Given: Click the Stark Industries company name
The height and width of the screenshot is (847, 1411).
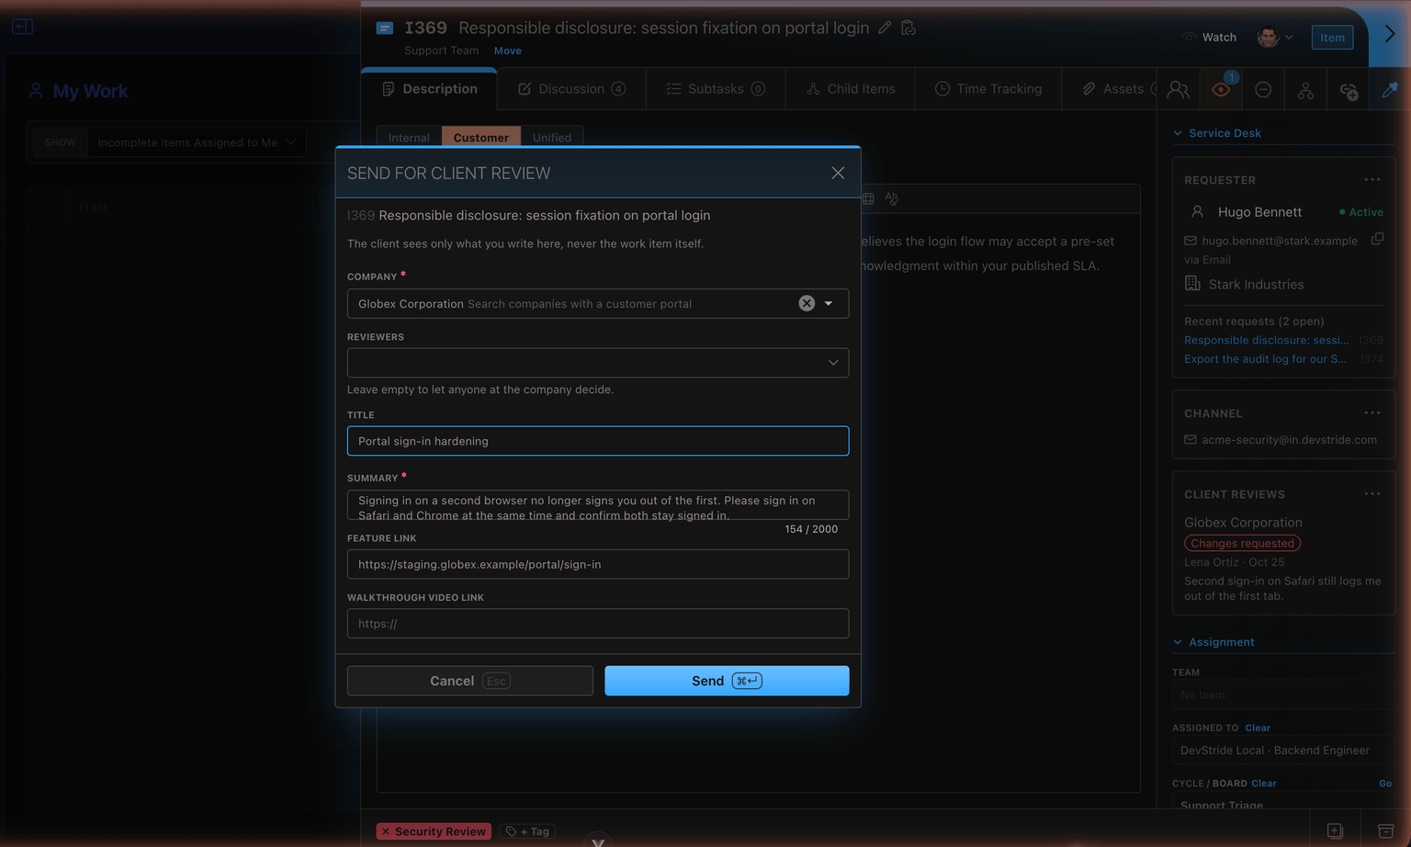Looking at the screenshot, I should (x=1256, y=285).
